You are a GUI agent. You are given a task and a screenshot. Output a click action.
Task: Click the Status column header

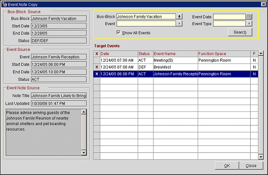[145, 53]
